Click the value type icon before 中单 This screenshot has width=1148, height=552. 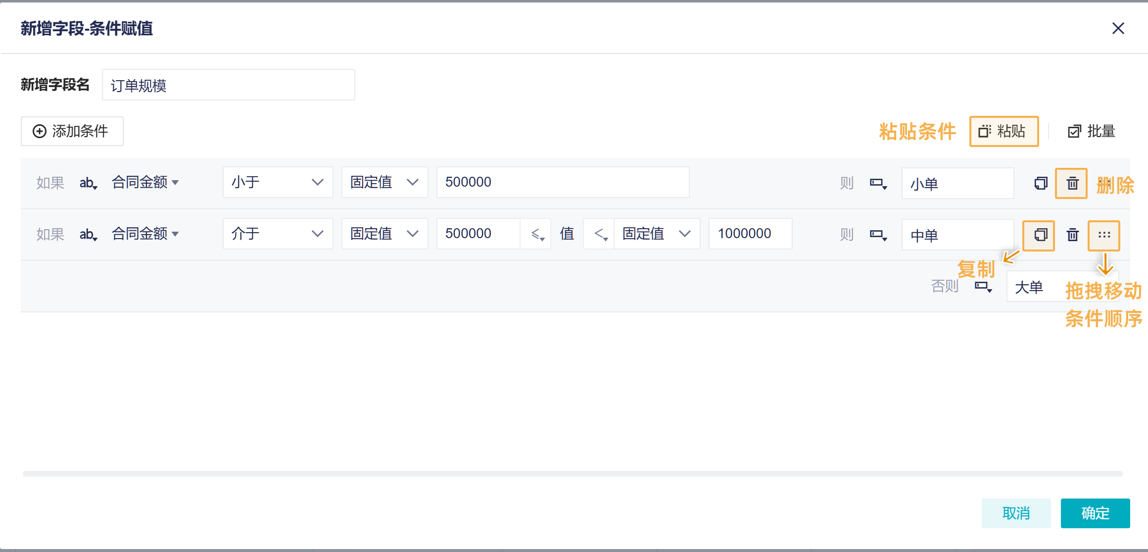[878, 235]
